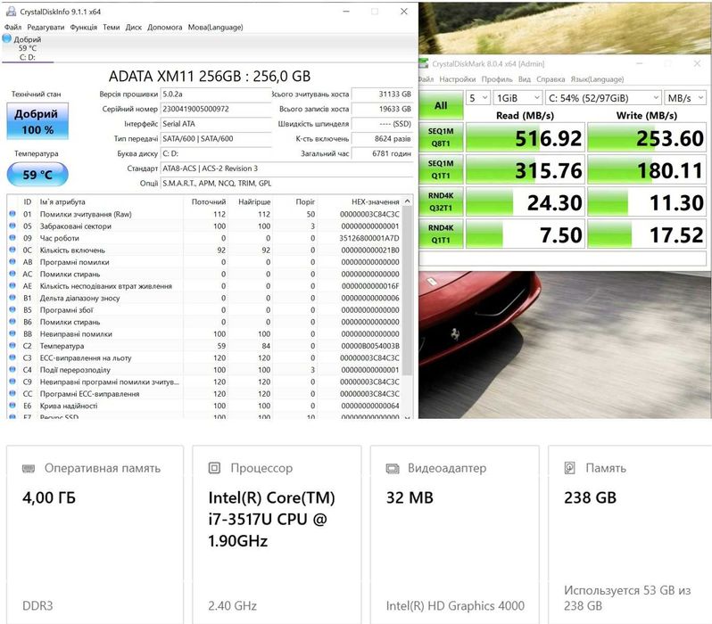
Task: Click status icon of row C4 Події перерозподілу
Action: 12,369
